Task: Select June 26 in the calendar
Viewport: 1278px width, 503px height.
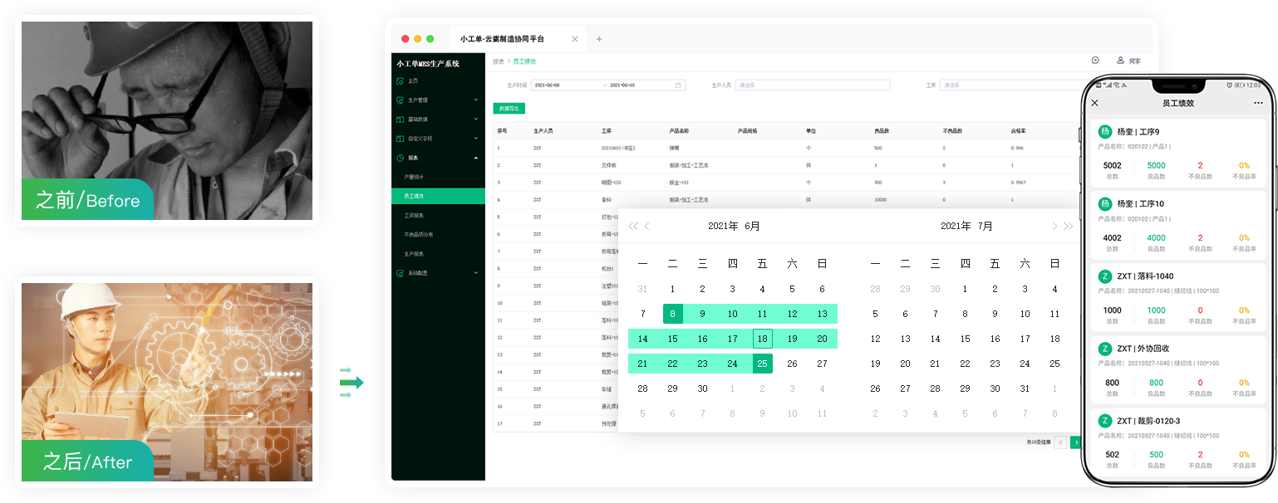Action: (792, 364)
